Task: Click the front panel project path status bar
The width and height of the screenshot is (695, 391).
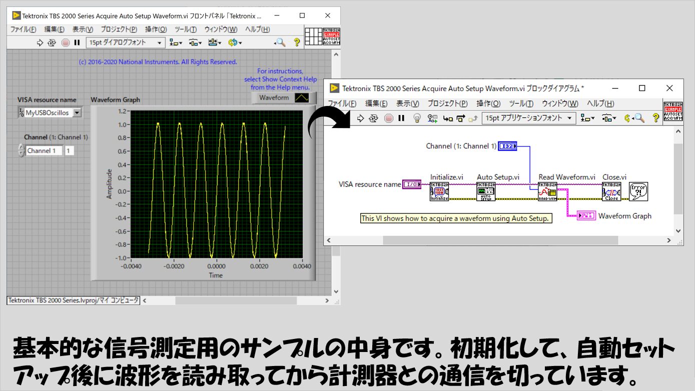Action: (x=74, y=300)
